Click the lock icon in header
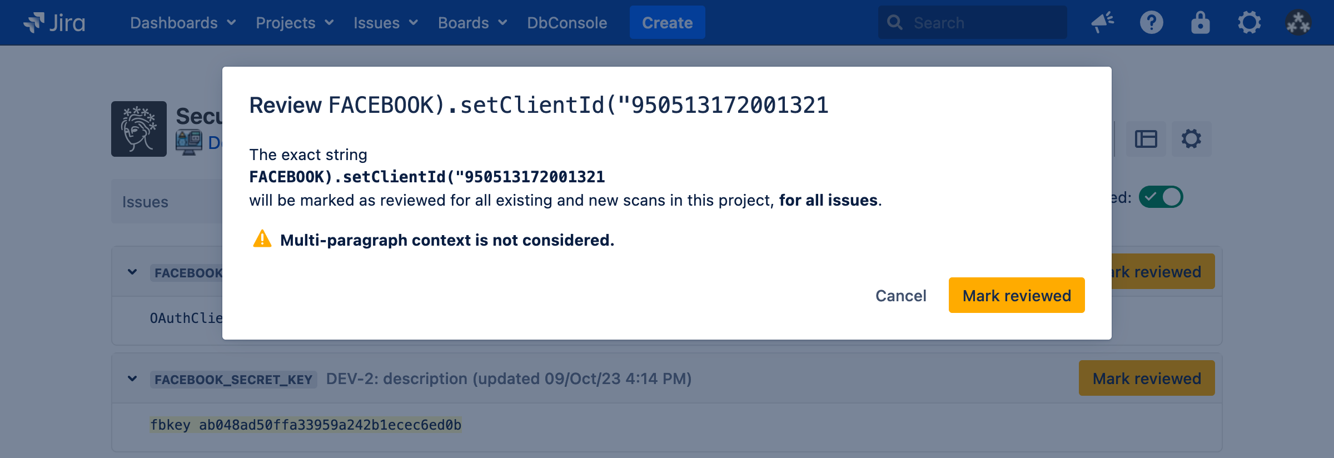The image size is (1334, 458). click(x=1200, y=23)
